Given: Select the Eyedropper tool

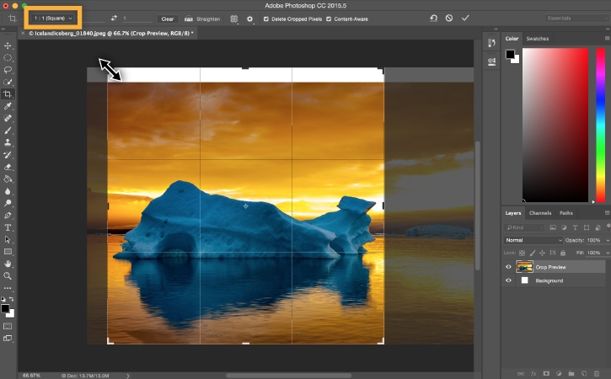Looking at the screenshot, I should point(8,107).
